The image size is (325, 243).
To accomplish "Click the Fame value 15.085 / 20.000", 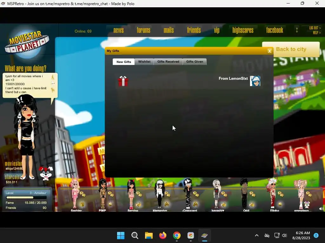I will pos(36,203).
